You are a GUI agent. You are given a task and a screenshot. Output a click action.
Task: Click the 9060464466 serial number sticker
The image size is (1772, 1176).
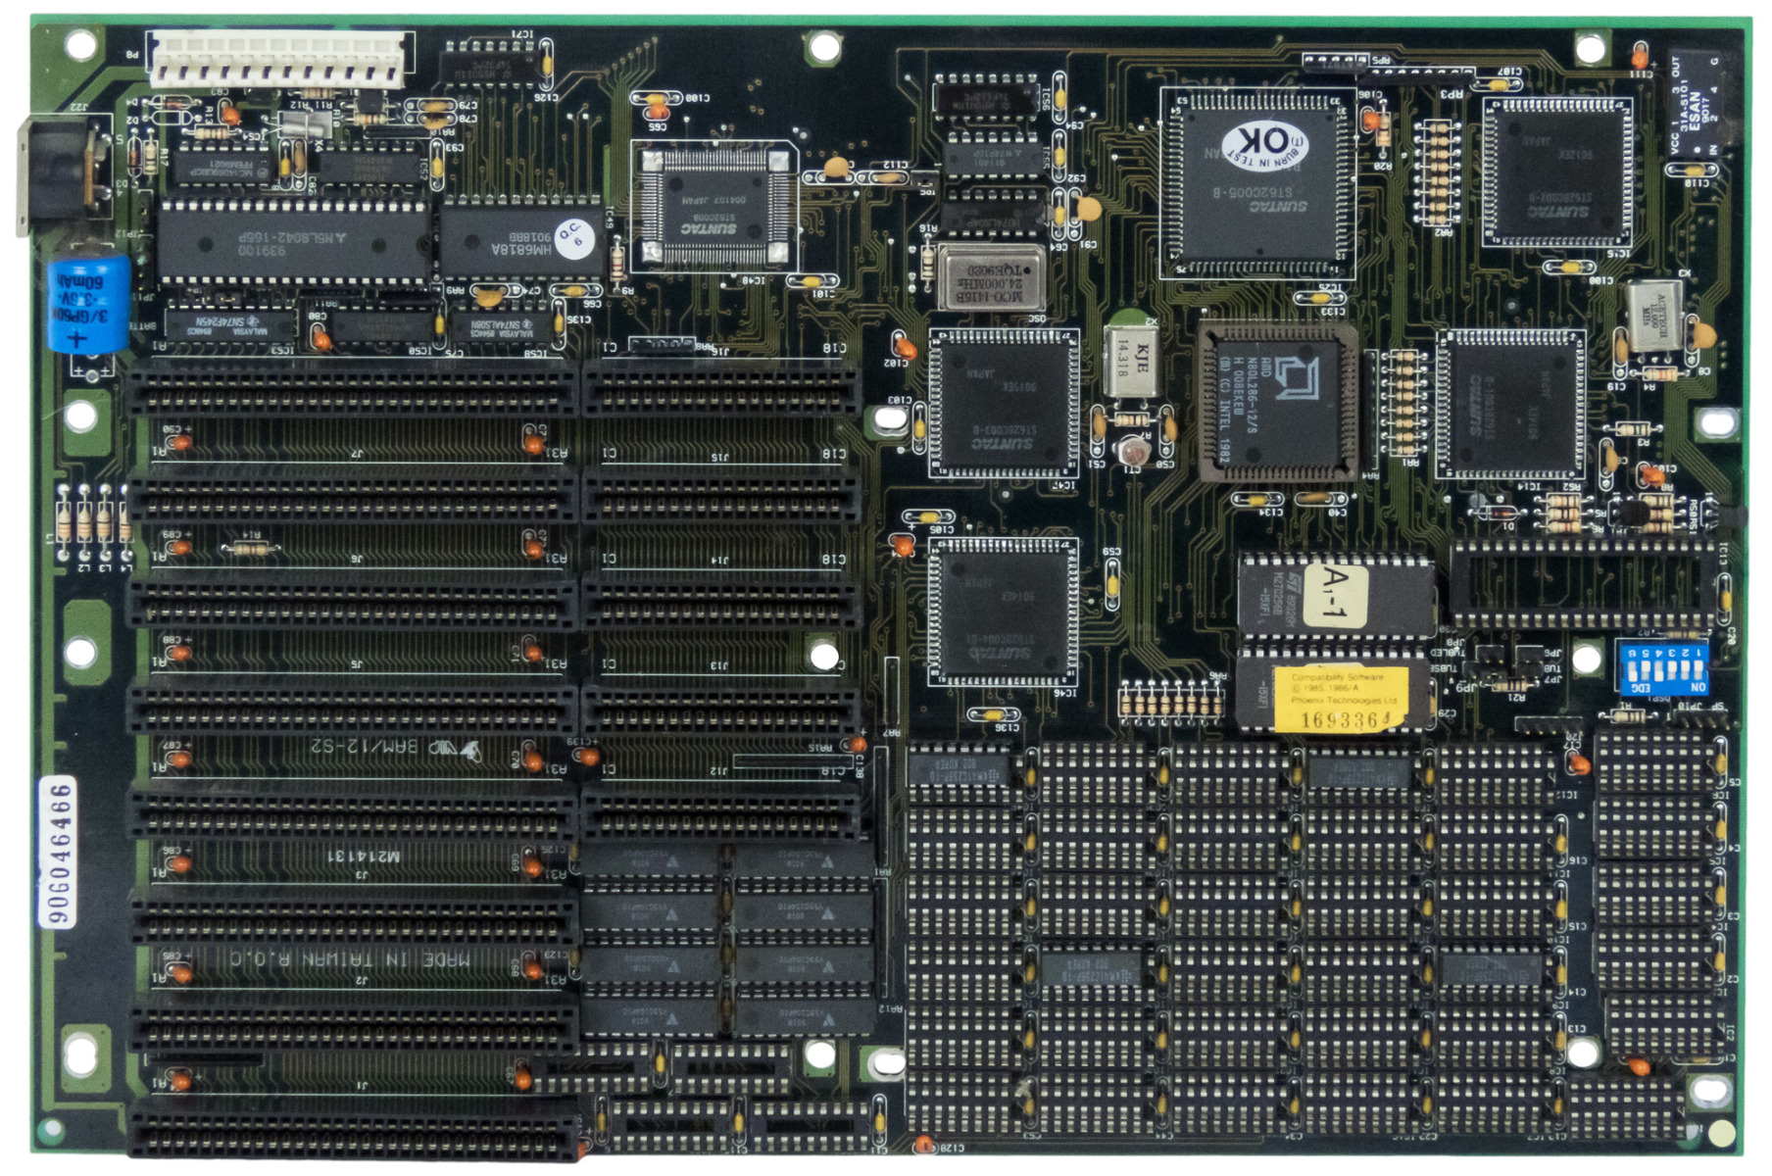pyautogui.click(x=60, y=853)
